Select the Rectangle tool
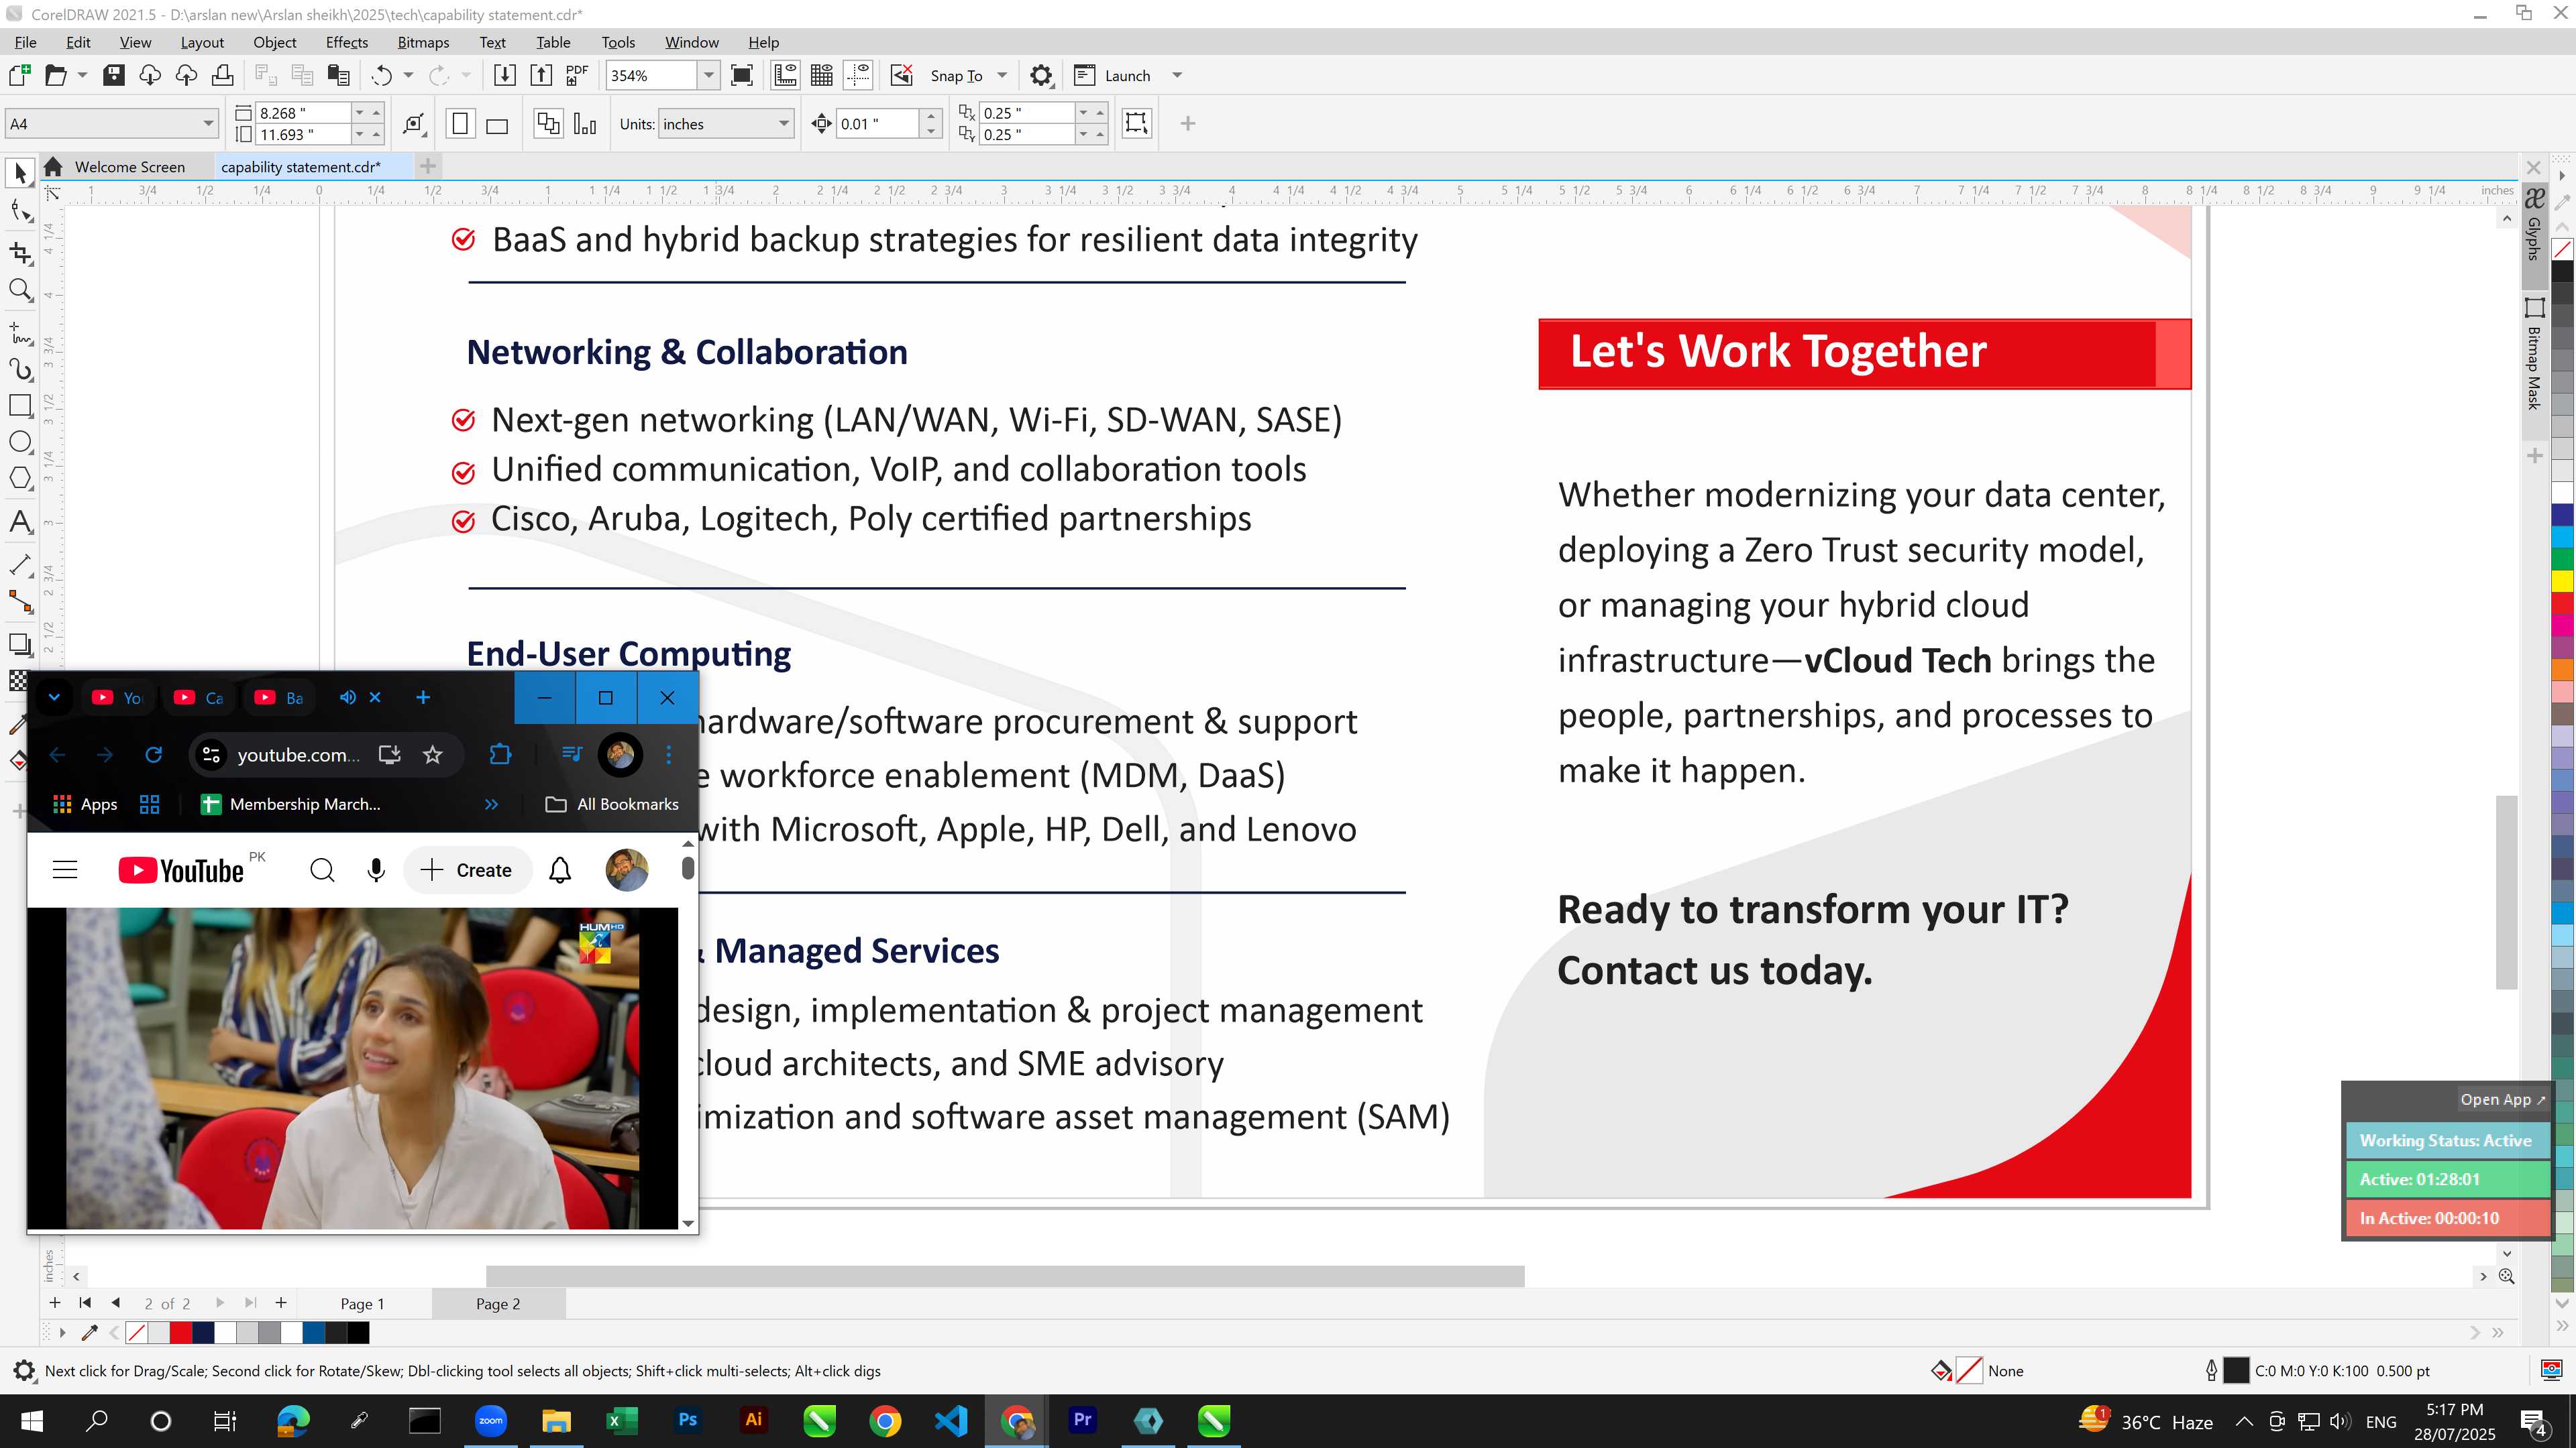The height and width of the screenshot is (1448, 2576). click(20, 406)
